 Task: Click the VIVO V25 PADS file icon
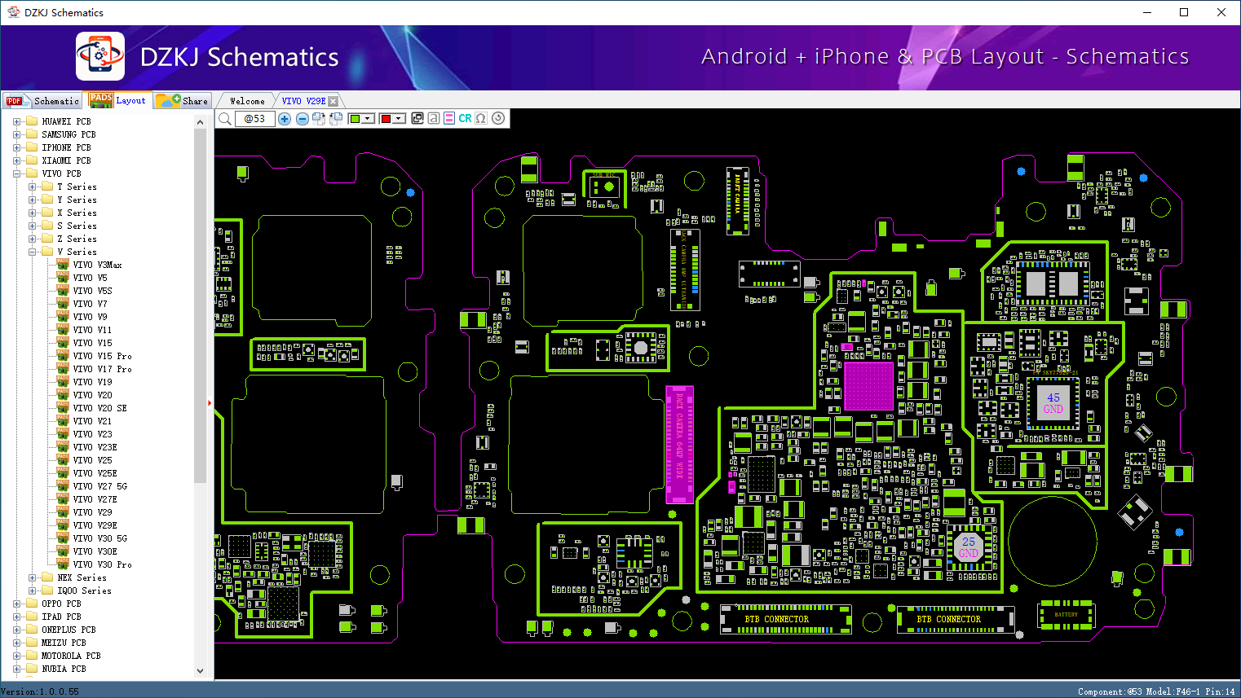pos(63,459)
